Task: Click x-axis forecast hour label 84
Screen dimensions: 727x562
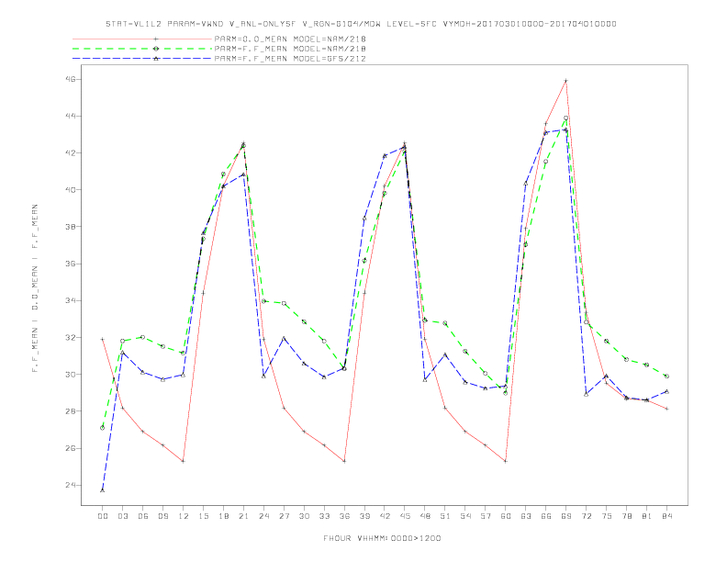Action: [667, 516]
